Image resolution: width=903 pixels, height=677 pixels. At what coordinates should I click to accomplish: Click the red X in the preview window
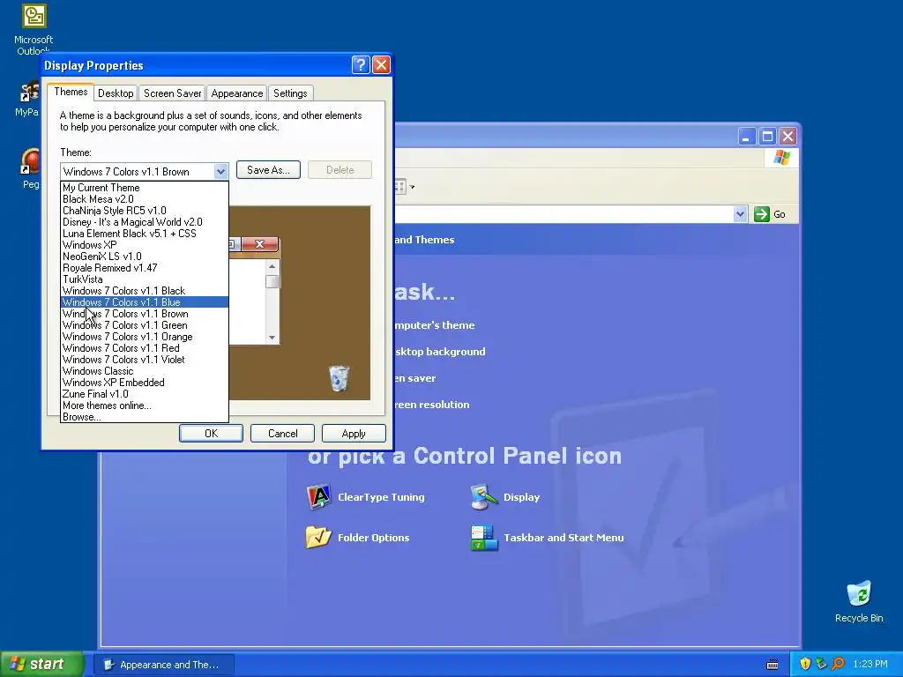(x=260, y=244)
